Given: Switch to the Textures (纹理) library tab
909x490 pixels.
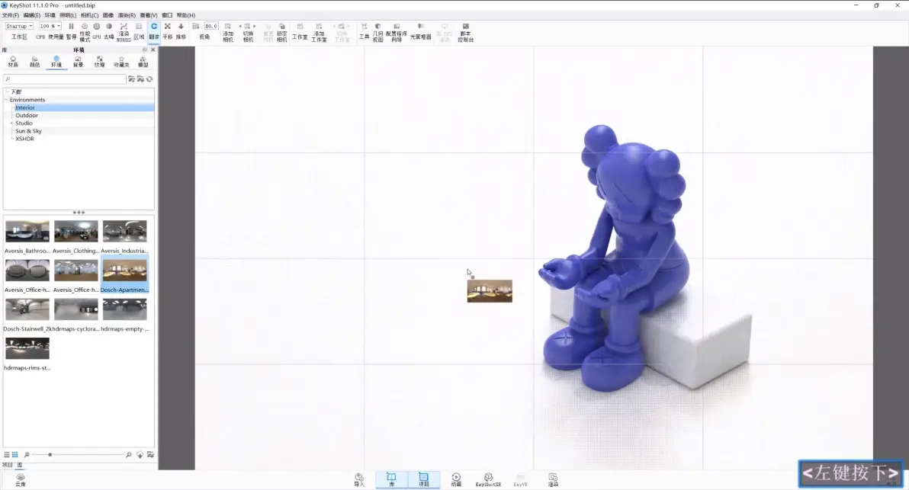Looking at the screenshot, I should 100,62.
